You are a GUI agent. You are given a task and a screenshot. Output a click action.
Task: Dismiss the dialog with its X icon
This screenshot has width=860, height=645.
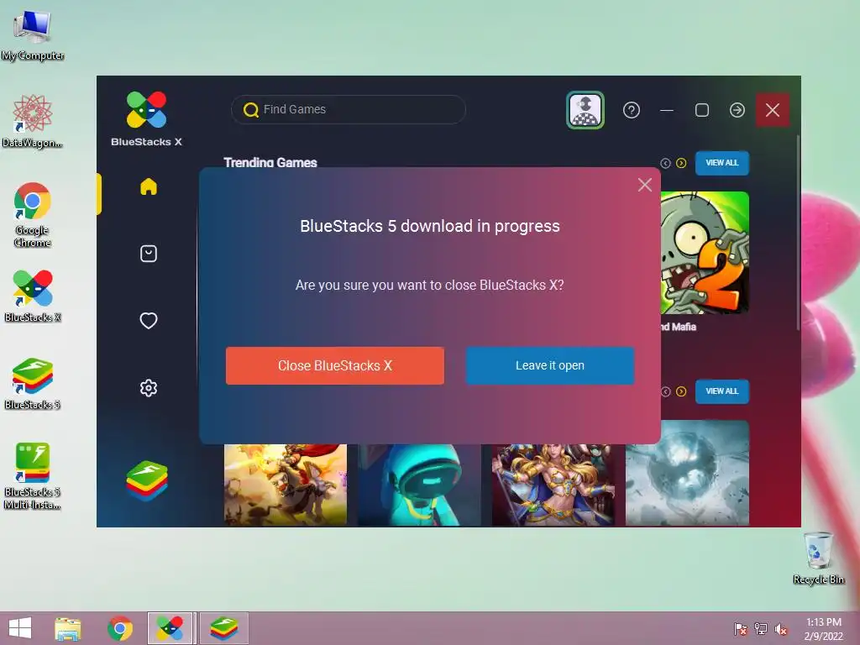point(645,185)
